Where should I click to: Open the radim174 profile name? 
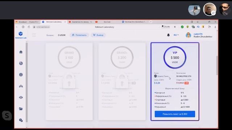(x=198, y=34)
